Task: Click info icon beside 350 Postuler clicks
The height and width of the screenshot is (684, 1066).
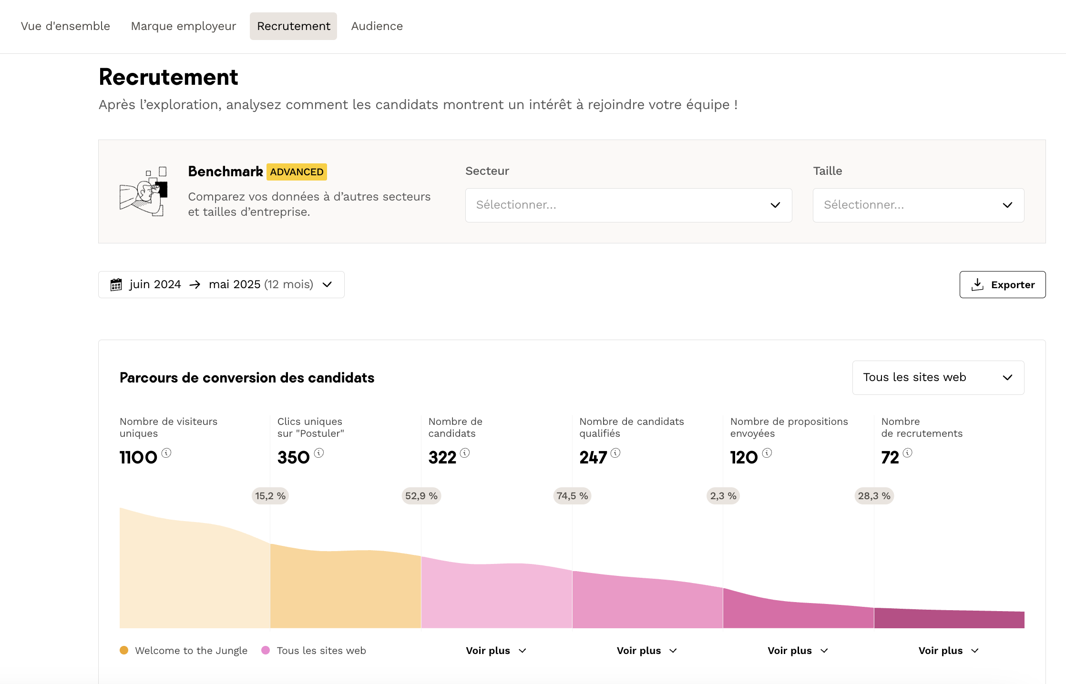Action: coord(319,453)
